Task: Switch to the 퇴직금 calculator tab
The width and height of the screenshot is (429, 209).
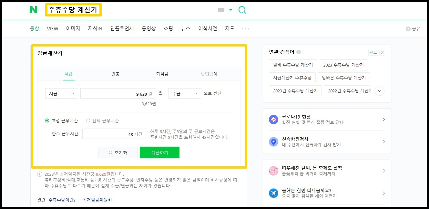Action: point(162,74)
